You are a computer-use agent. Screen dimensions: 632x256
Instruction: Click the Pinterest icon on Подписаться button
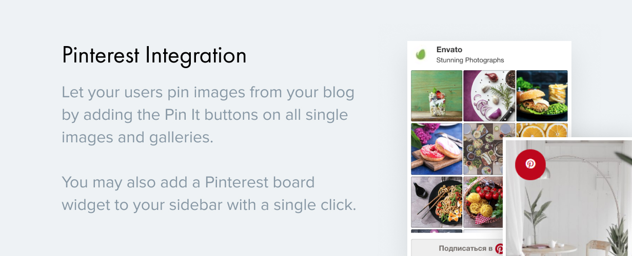pos(499,249)
